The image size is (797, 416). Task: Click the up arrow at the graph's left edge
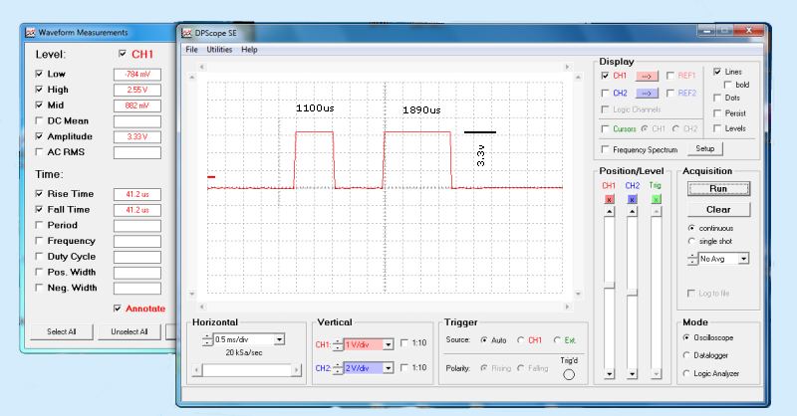192,78
